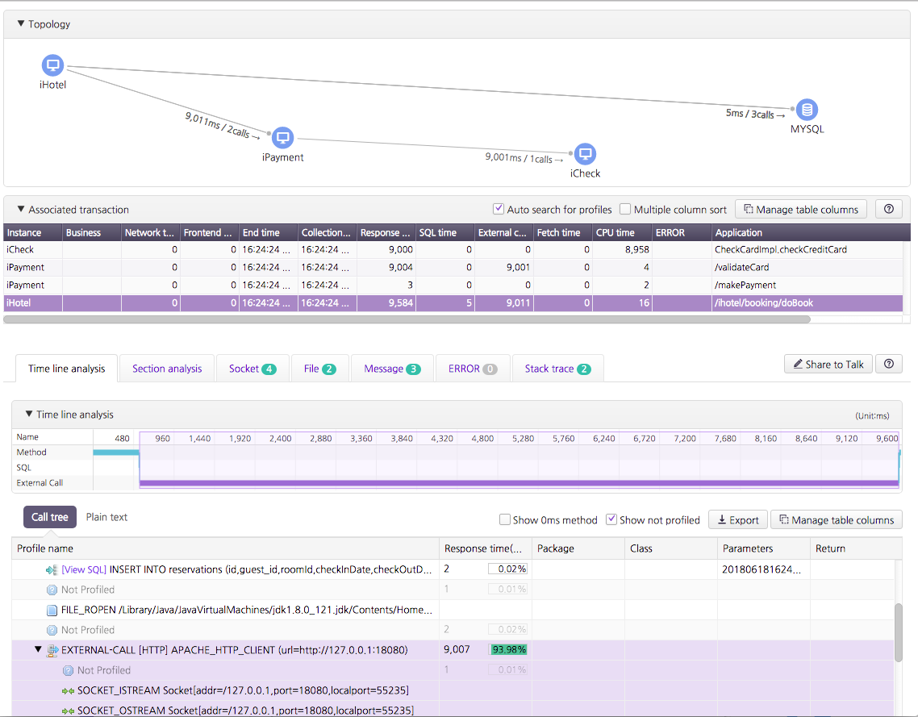Open the Section analysis tab
The width and height of the screenshot is (918, 717).
pos(167,368)
